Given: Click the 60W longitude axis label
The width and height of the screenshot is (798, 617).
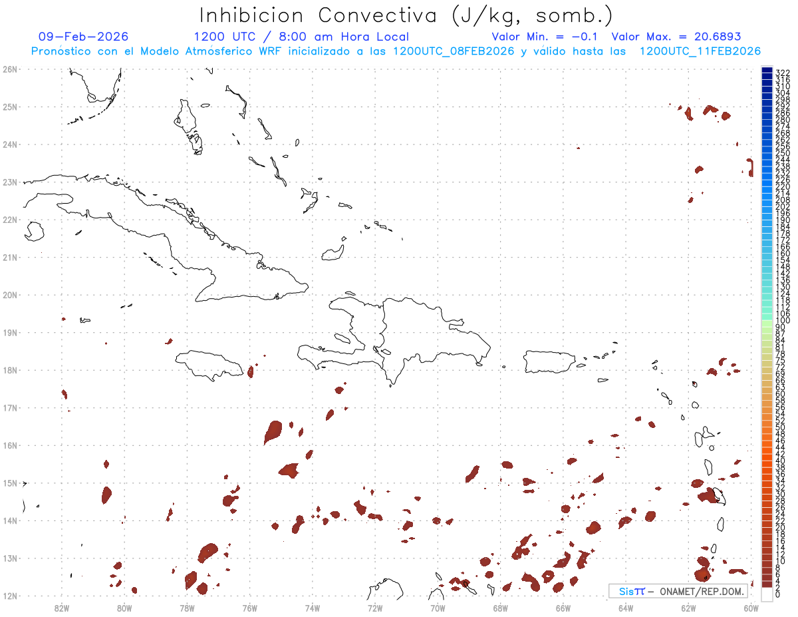Looking at the screenshot, I should coord(751,607).
